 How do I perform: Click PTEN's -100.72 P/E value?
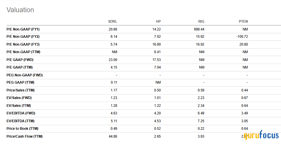[x=242, y=37]
